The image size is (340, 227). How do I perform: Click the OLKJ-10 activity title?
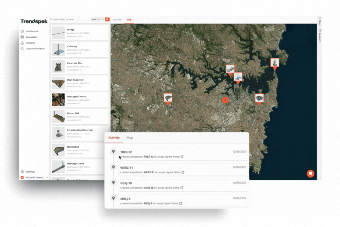point(126,183)
